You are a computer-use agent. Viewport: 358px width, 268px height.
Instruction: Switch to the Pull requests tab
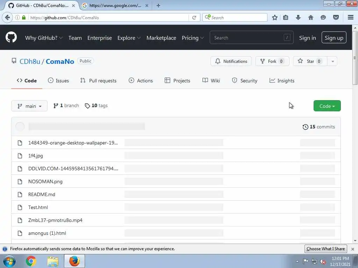98,81
